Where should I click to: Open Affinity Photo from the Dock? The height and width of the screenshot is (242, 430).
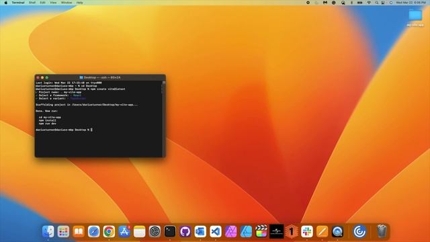click(231, 231)
